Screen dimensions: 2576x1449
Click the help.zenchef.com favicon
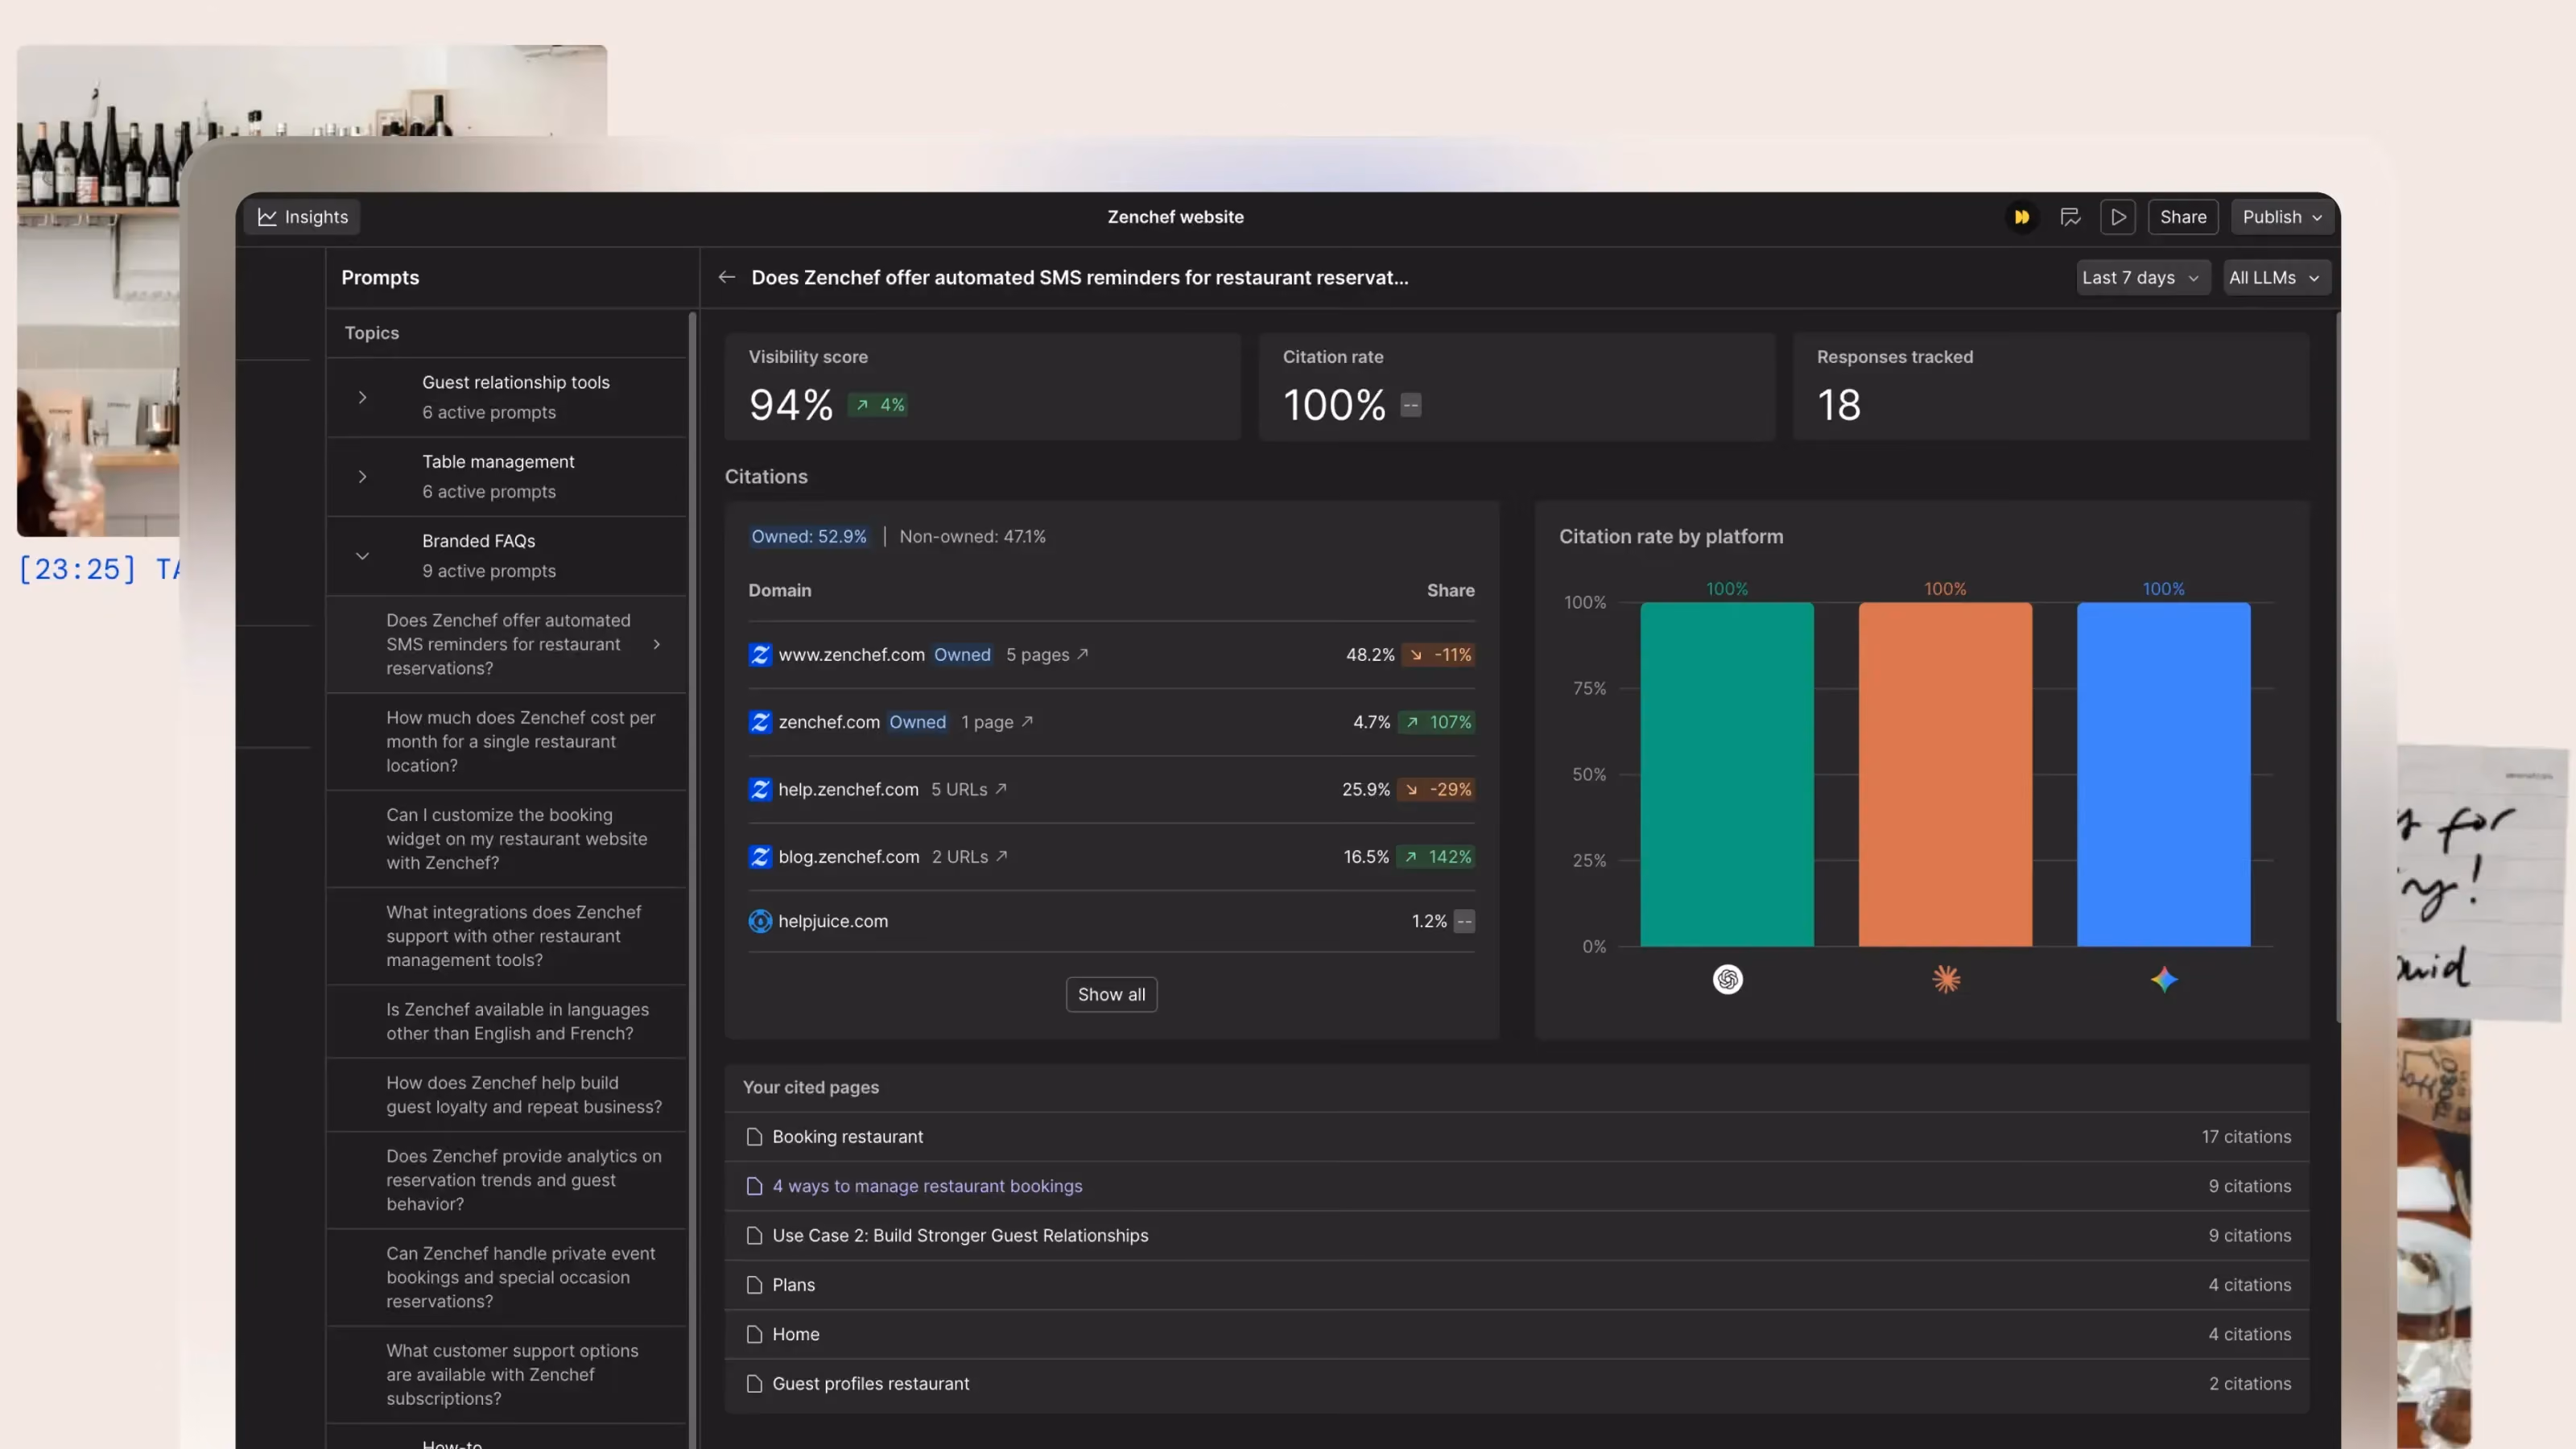pos(760,789)
